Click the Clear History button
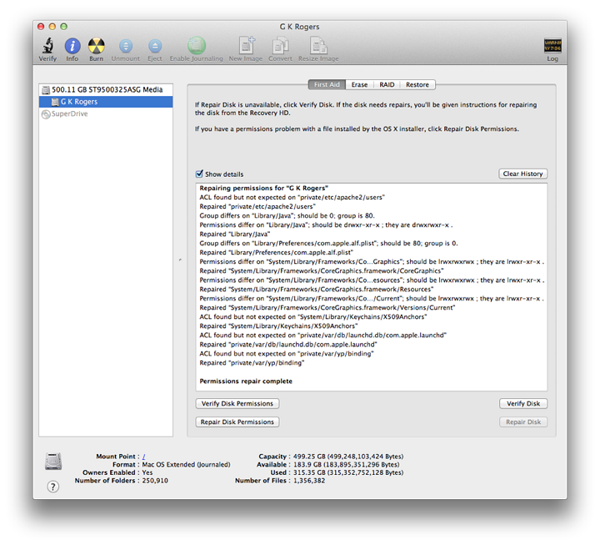 click(523, 174)
